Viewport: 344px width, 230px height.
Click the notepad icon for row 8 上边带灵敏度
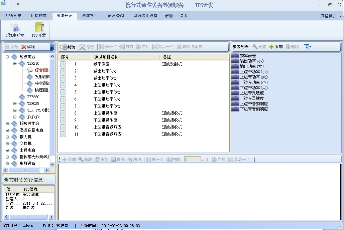(63, 113)
